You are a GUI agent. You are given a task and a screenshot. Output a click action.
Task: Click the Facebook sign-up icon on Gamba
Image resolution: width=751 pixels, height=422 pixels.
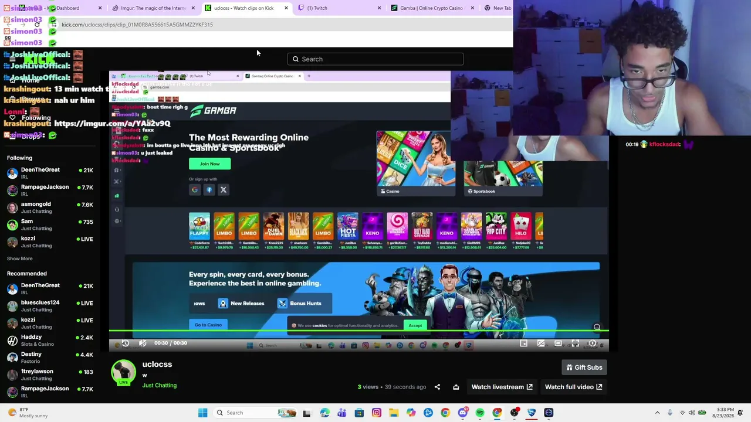pos(209,189)
